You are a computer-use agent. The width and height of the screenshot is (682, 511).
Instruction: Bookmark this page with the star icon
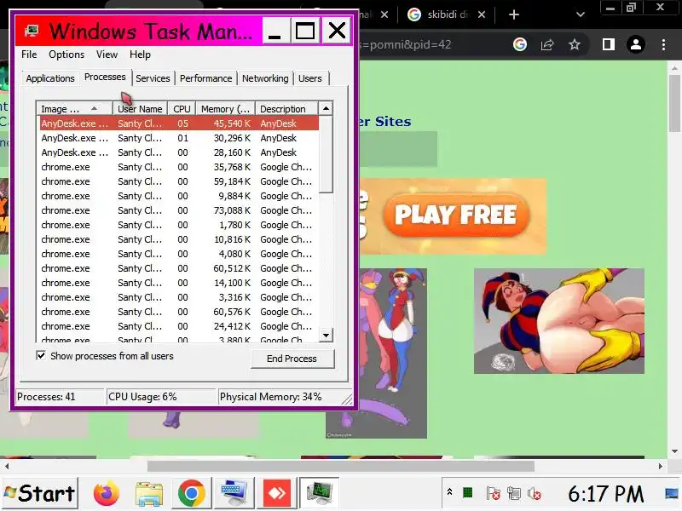[575, 44]
